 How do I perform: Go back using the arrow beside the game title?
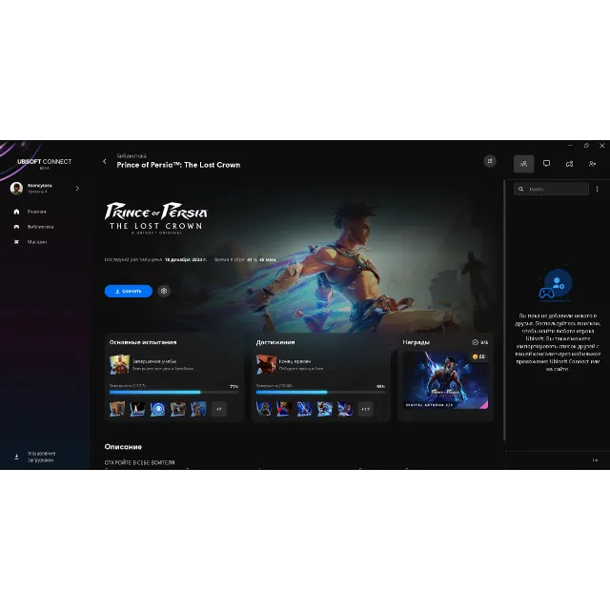(104, 161)
